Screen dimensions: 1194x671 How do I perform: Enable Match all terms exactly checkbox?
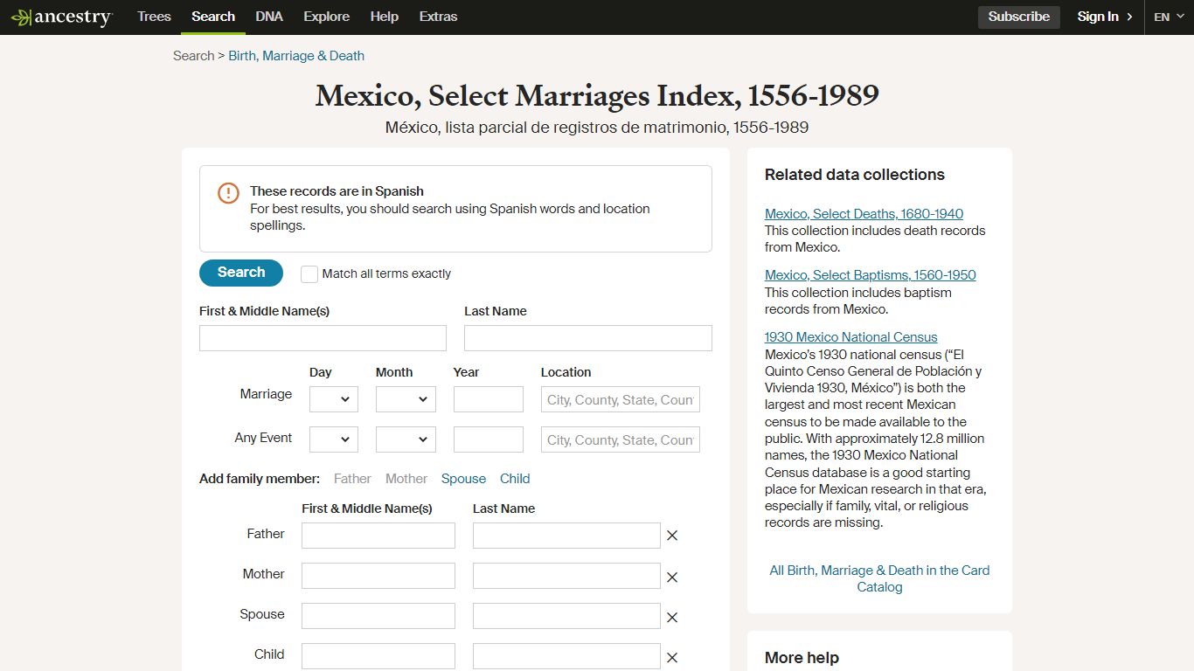coord(309,274)
